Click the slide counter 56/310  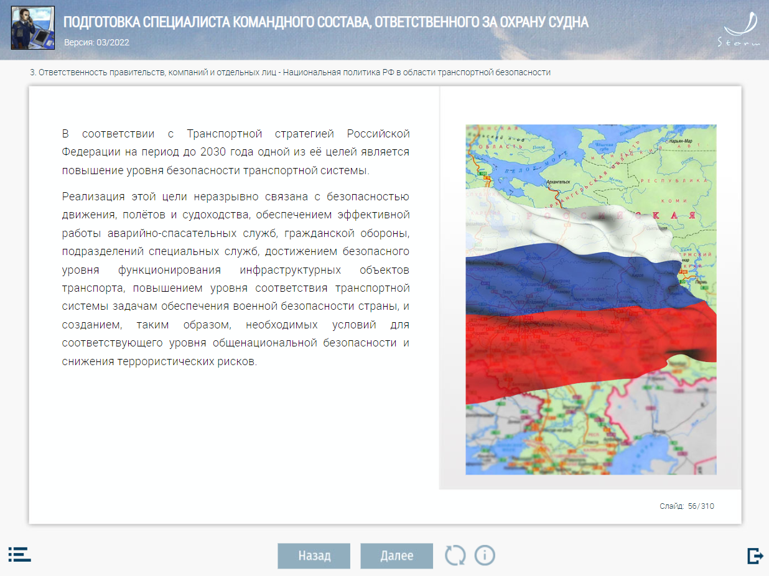click(x=686, y=506)
